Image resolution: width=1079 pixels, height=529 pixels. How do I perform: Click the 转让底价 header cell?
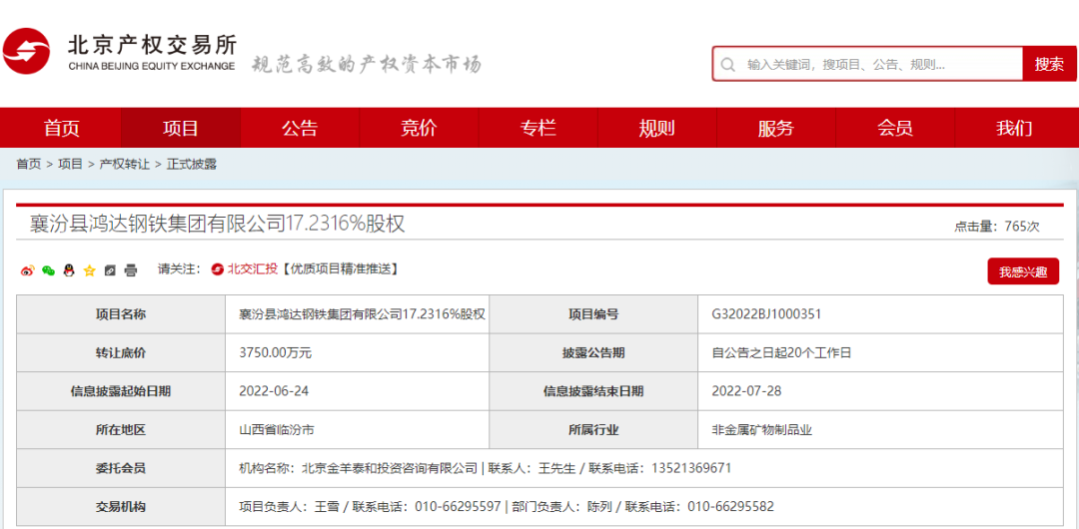click(121, 353)
